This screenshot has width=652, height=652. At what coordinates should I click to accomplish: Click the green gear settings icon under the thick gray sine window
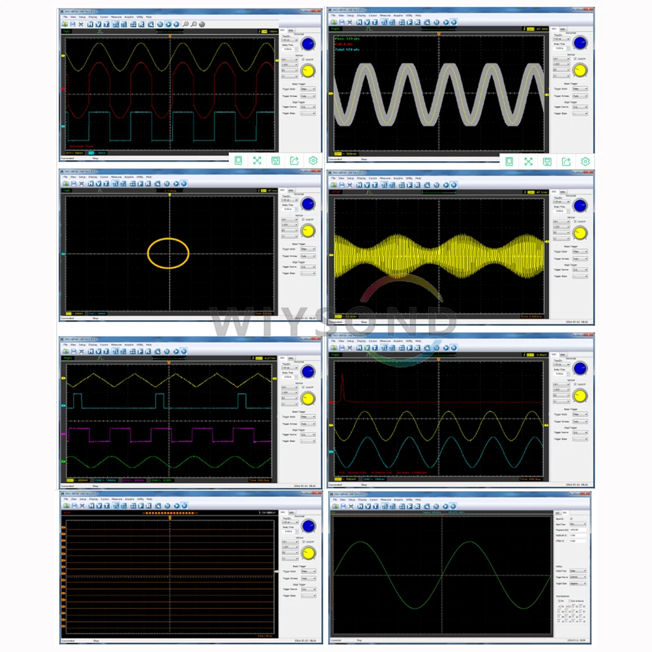point(585,161)
